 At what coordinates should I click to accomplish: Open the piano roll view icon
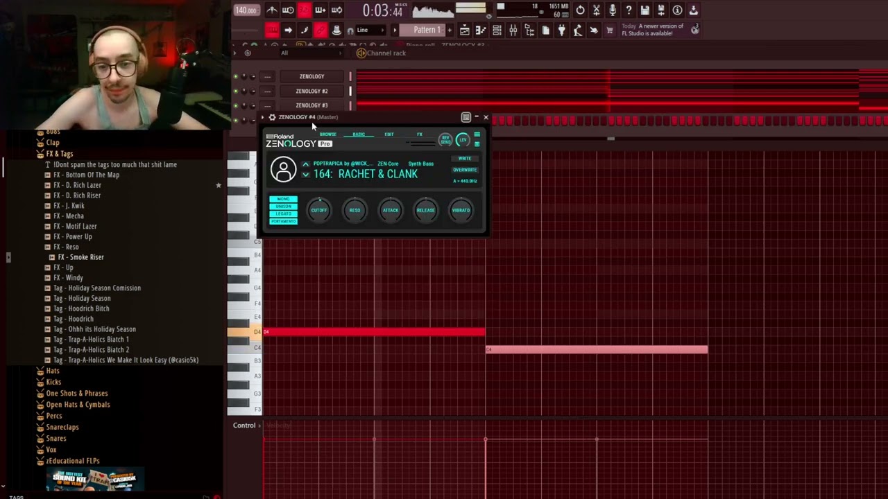[x=480, y=30]
